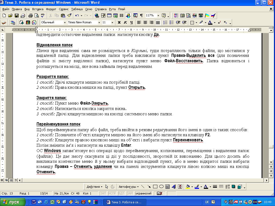Center the paragraph text
275x206 pixels.
145,23
